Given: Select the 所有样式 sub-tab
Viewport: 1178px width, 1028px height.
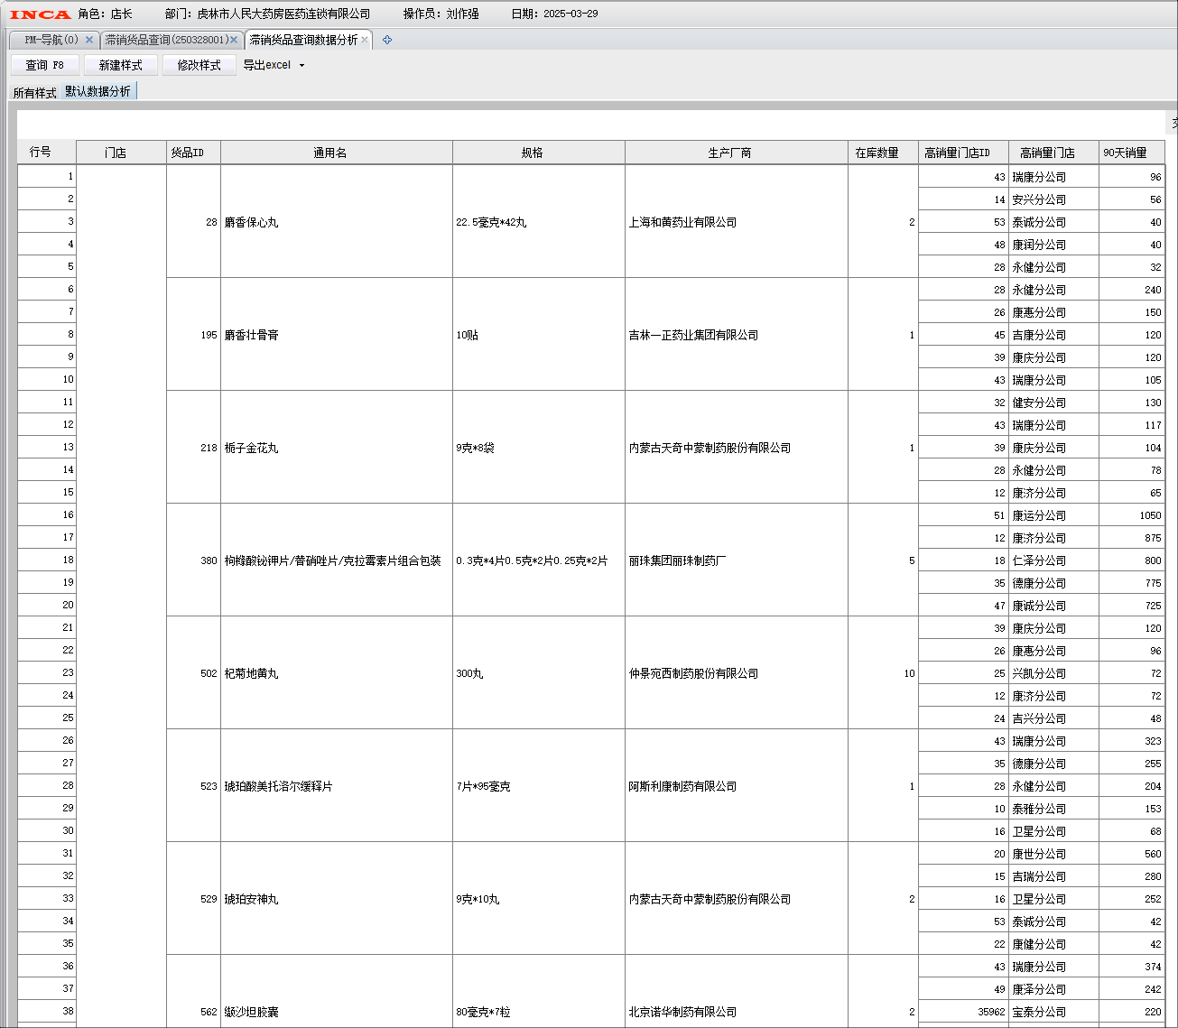Looking at the screenshot, I should point(34,93).
